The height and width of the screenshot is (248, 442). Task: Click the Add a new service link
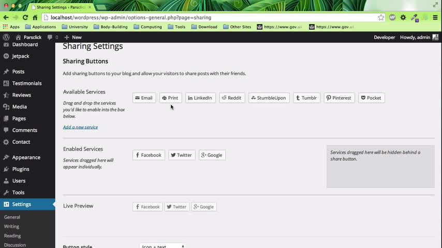[80, 127]
